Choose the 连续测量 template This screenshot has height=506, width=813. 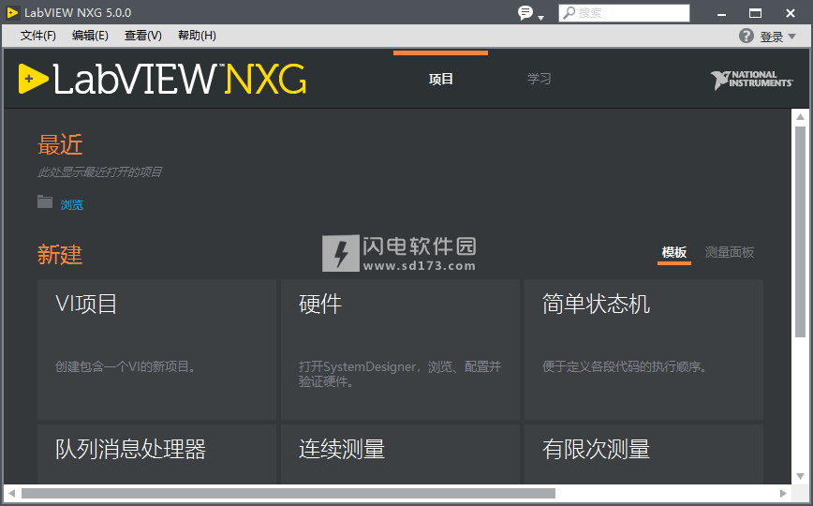click(400, 454)
